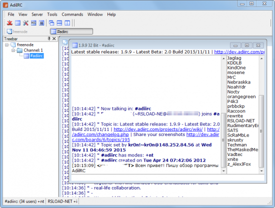The image size is (275, 208).
Task: Click the 'xxx' toolbar icon
Action: point(33,23)
